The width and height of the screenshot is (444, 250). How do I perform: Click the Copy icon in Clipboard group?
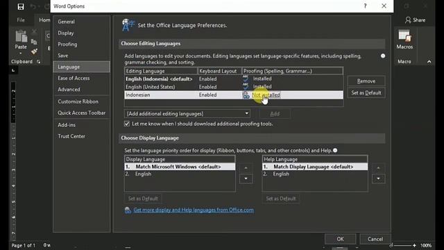point(34,42)
